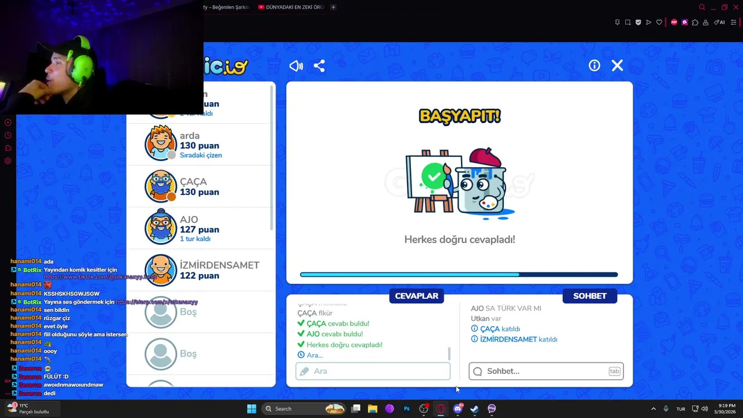Focus the Sohbet chat input field
Viewport: 743px width, 418px height.
click(546, 371)
